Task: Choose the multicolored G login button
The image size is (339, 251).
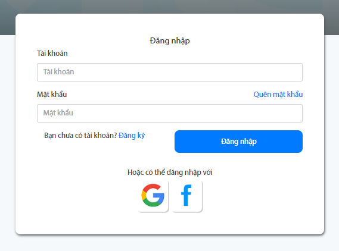Action: [x=153, y=196]
